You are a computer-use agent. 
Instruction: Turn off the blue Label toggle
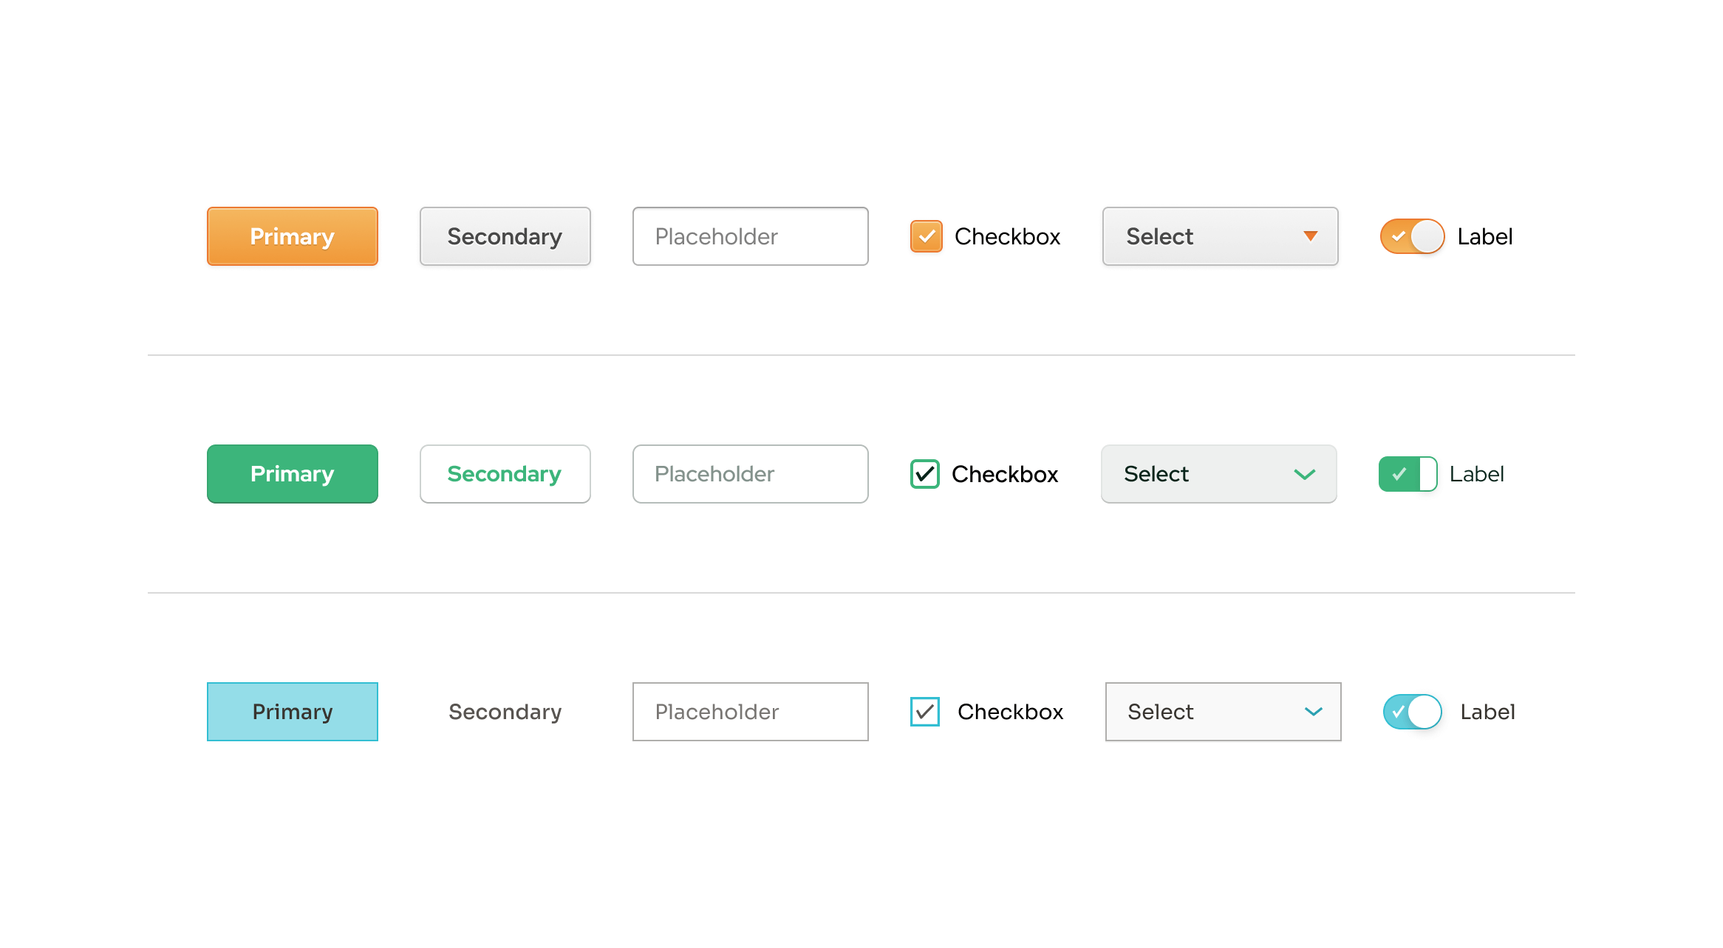[1412, 712]
